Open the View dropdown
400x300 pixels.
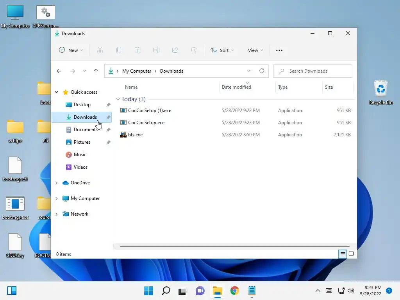tap(255, 50)
